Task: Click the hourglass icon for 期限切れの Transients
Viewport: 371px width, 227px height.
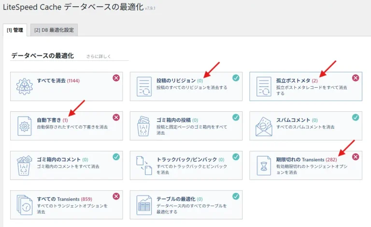Action: pyautogui.click(x=264, y=165)
